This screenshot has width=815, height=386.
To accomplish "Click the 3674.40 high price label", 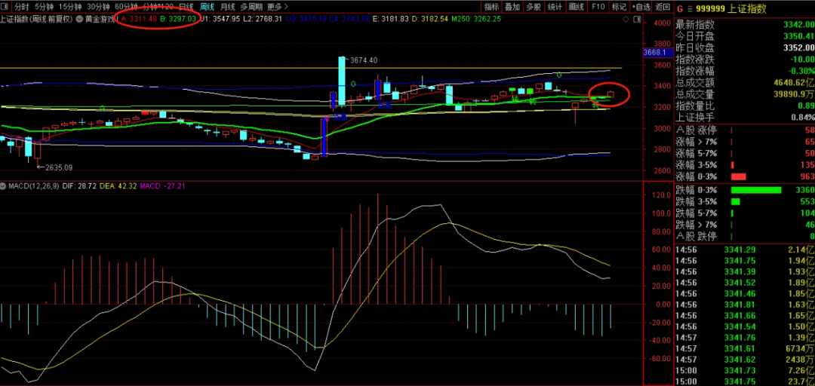I will 364,60.
